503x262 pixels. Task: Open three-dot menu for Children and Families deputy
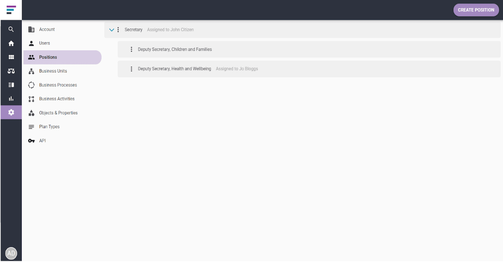point(131,49)
